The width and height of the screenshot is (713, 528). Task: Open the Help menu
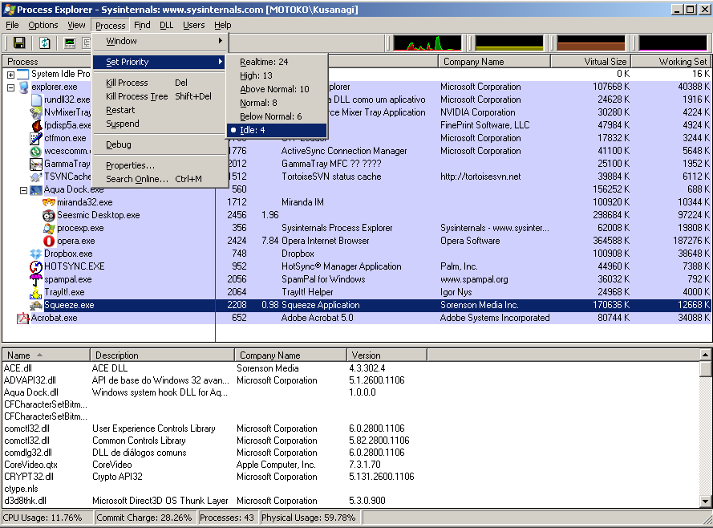pyautogui.click(x=223, y=25)
